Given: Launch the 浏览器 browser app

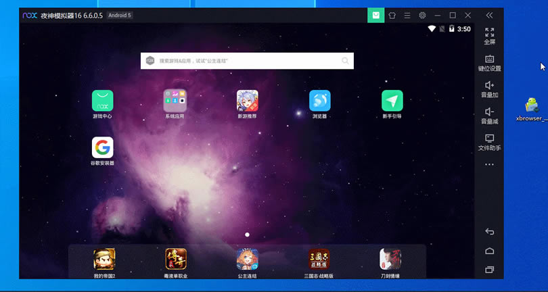Looking at the screenshot, I should tap(319, 101).
